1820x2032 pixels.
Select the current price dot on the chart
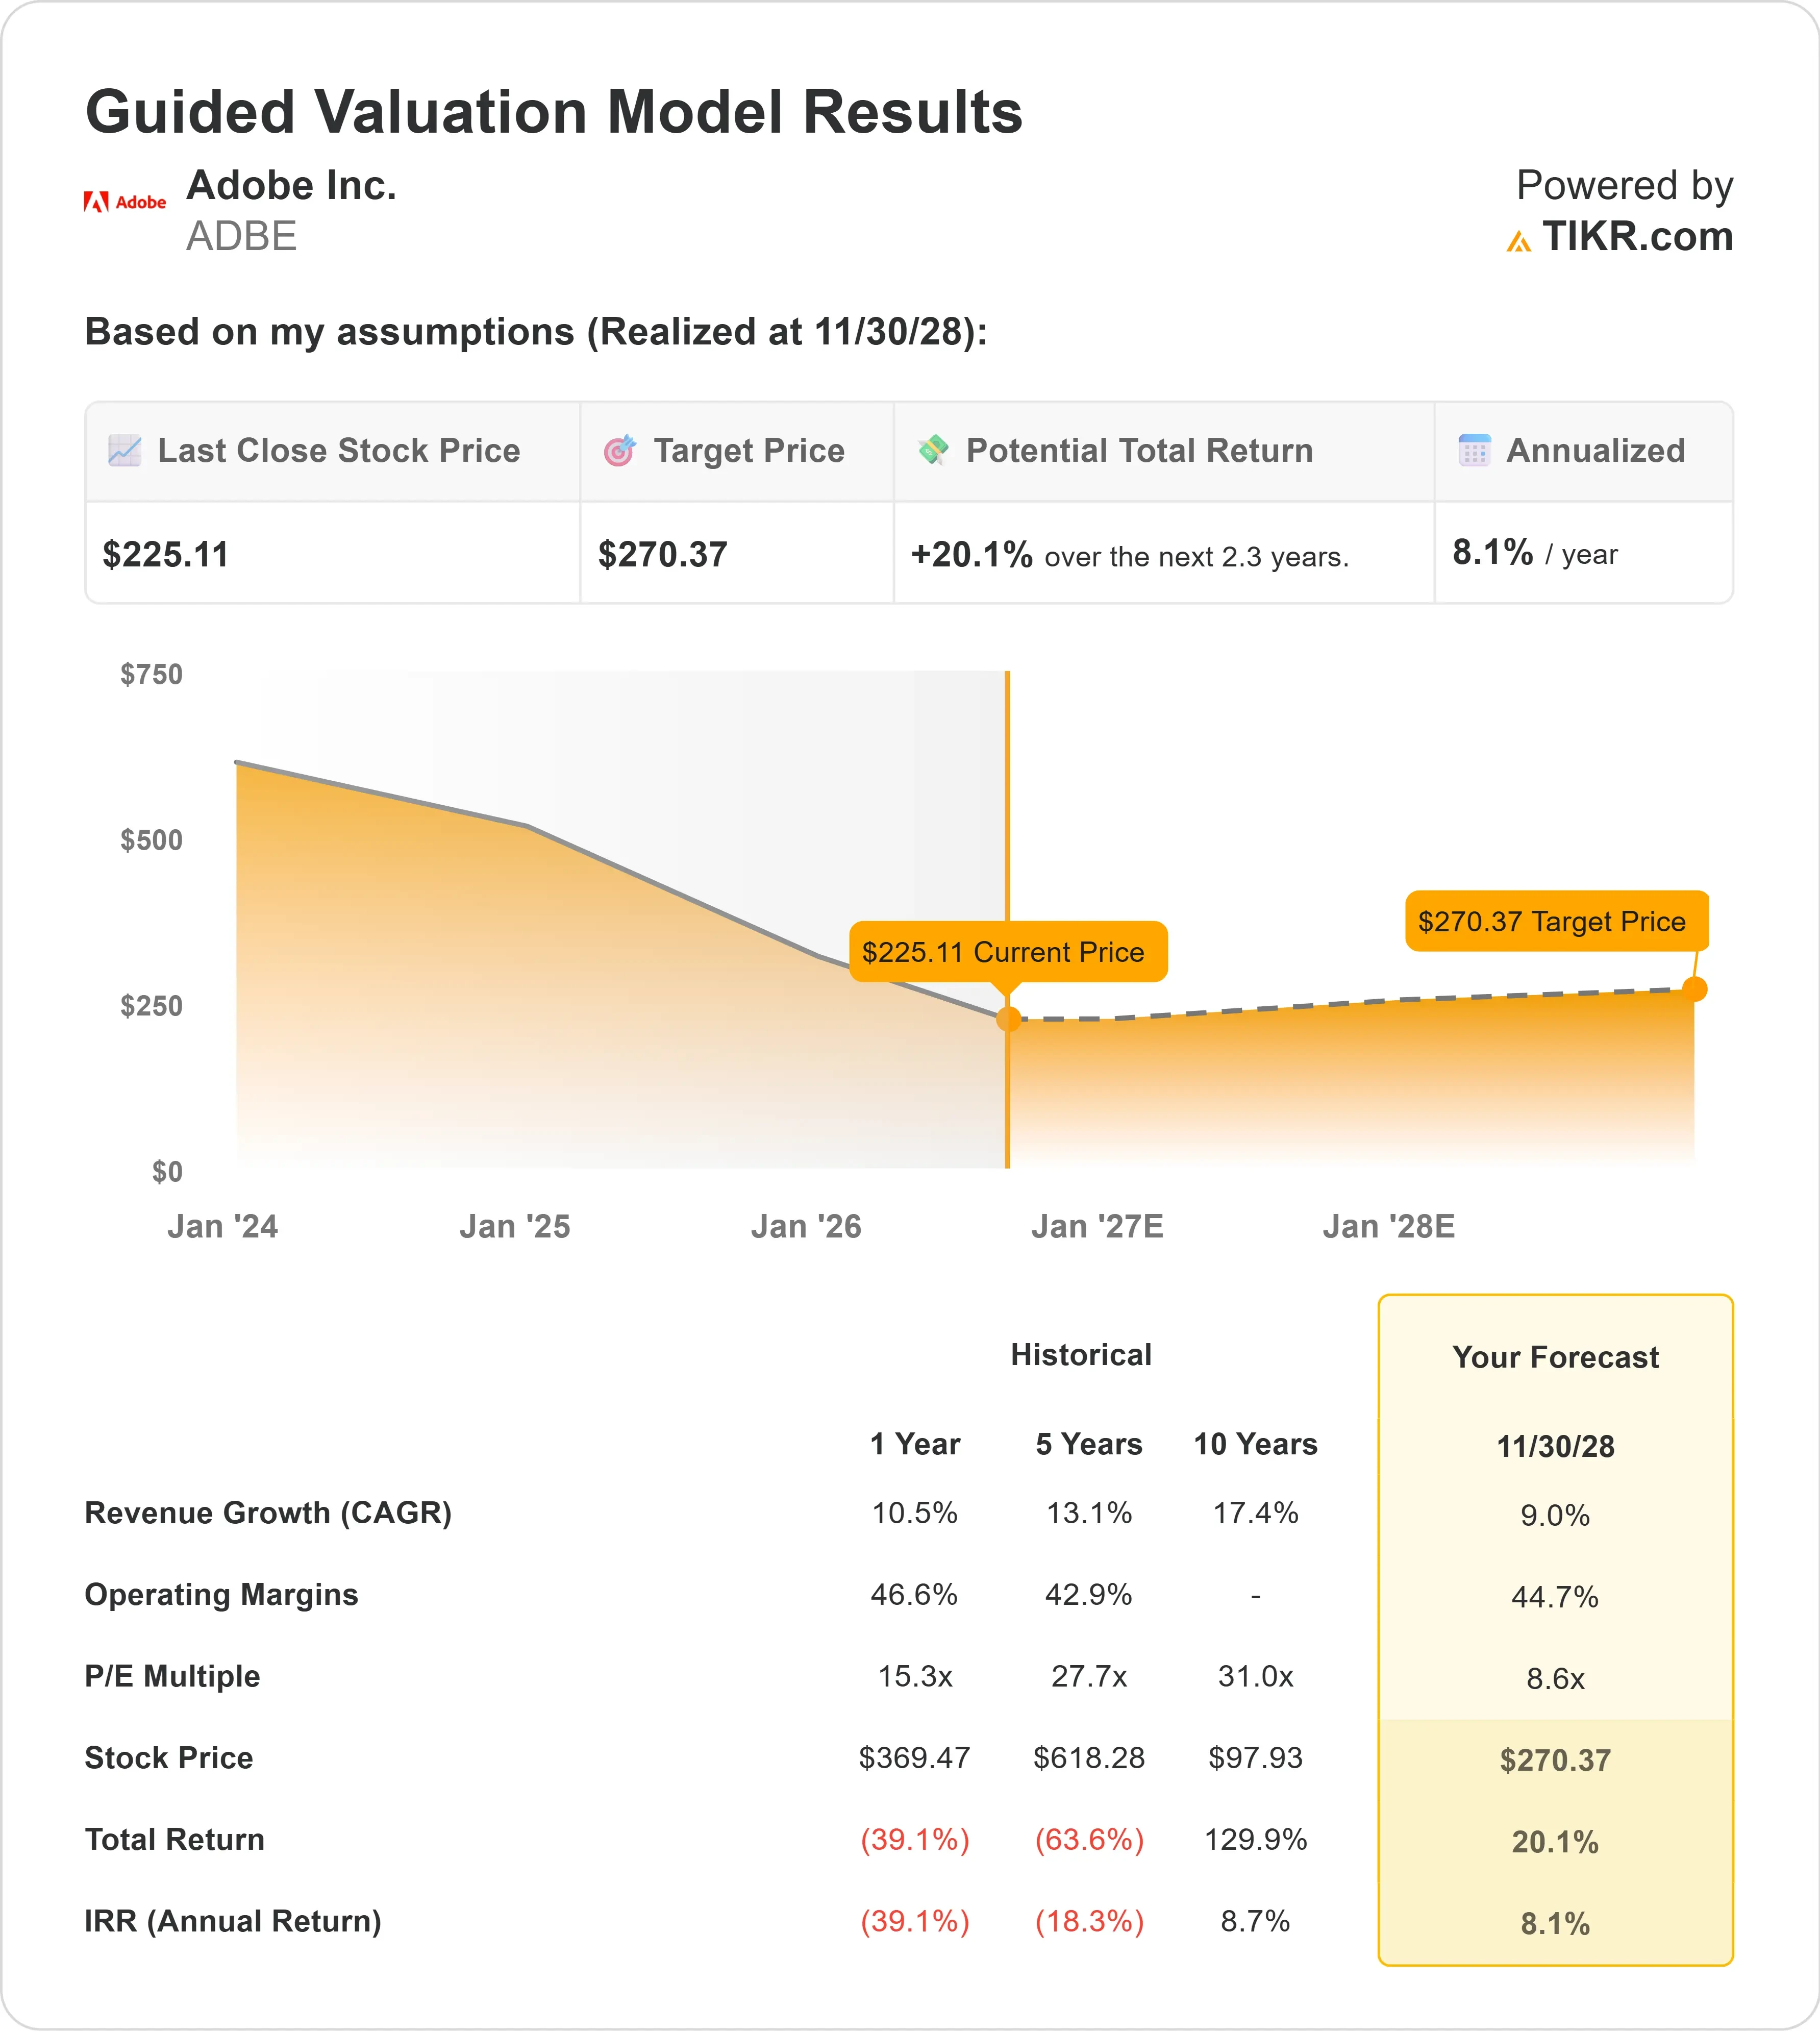(1008, 1019)
